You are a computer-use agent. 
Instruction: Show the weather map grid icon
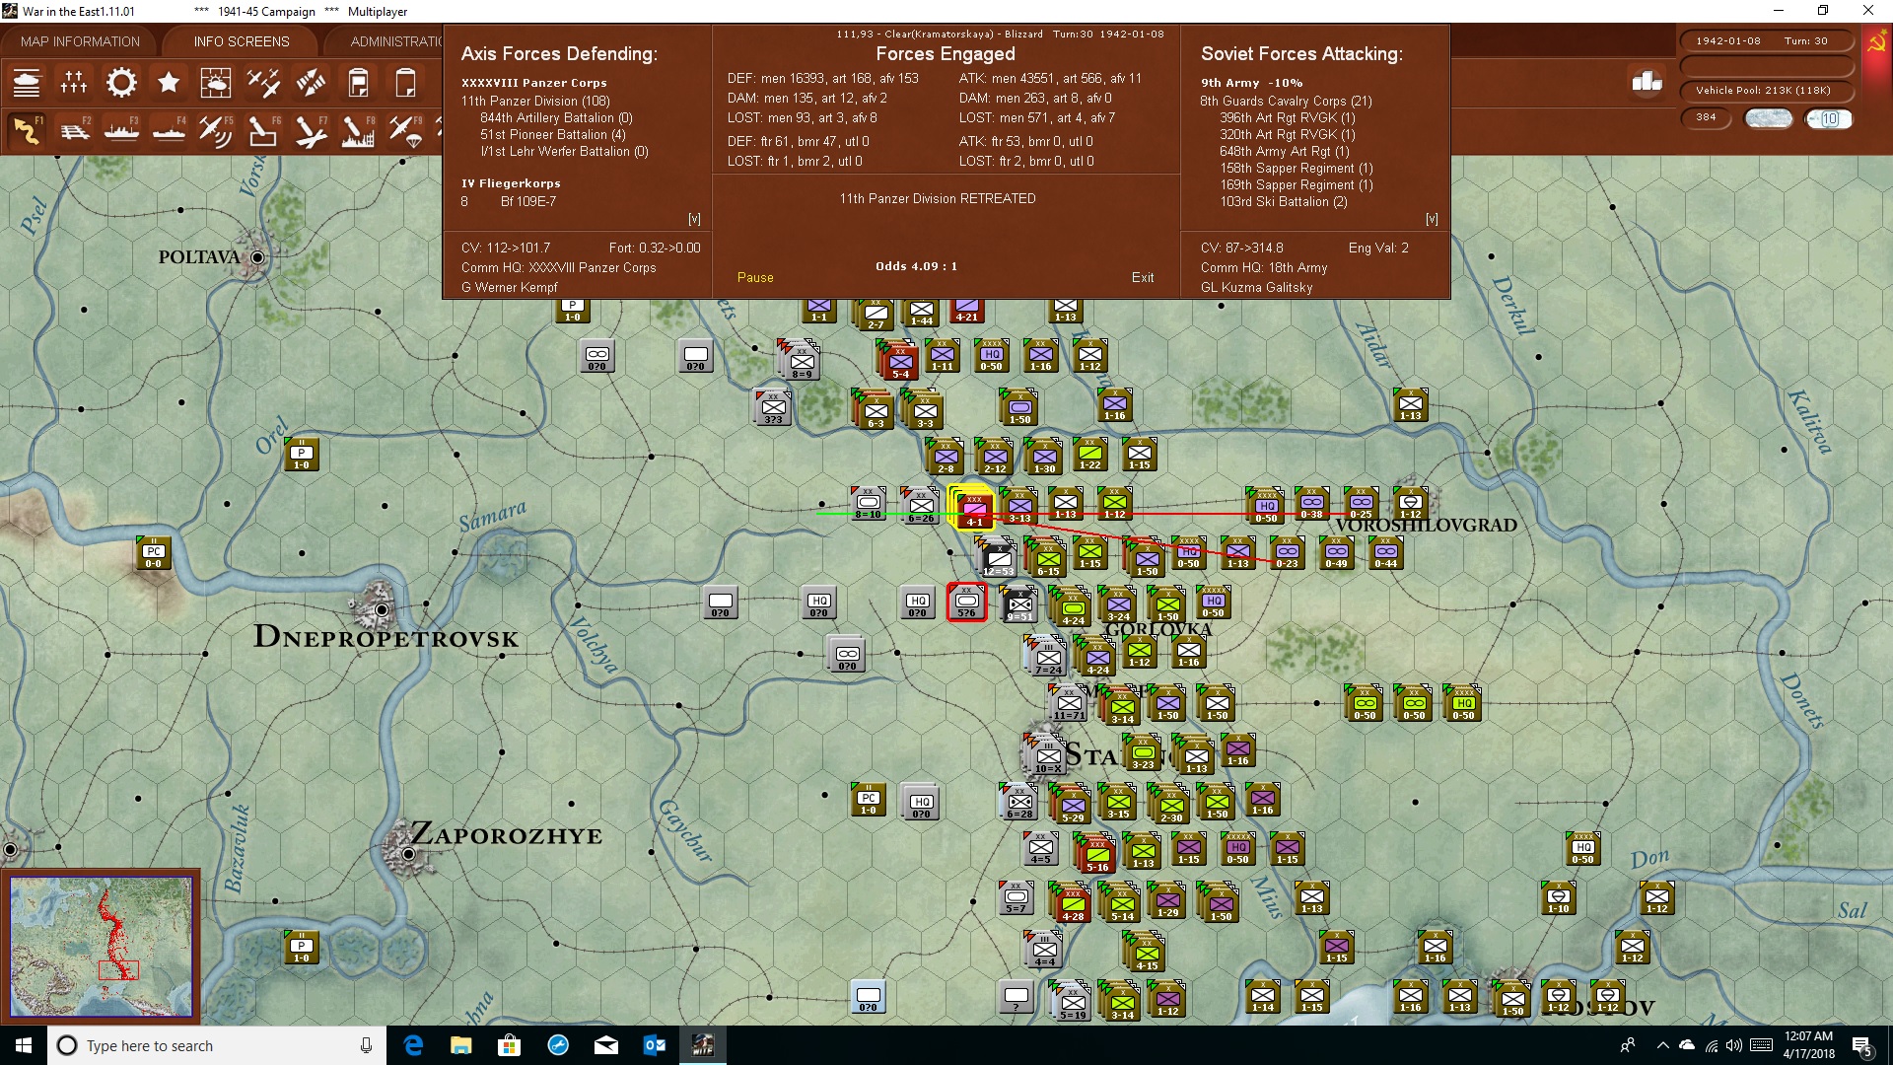pyautogui.click(x=216, y=83)
